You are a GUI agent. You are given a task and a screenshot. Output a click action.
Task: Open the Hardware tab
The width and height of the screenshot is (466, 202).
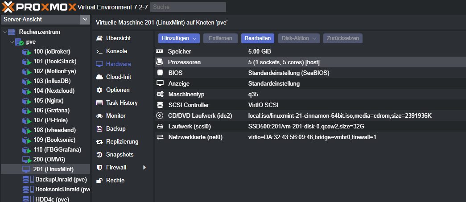click(x=119, y=64)
